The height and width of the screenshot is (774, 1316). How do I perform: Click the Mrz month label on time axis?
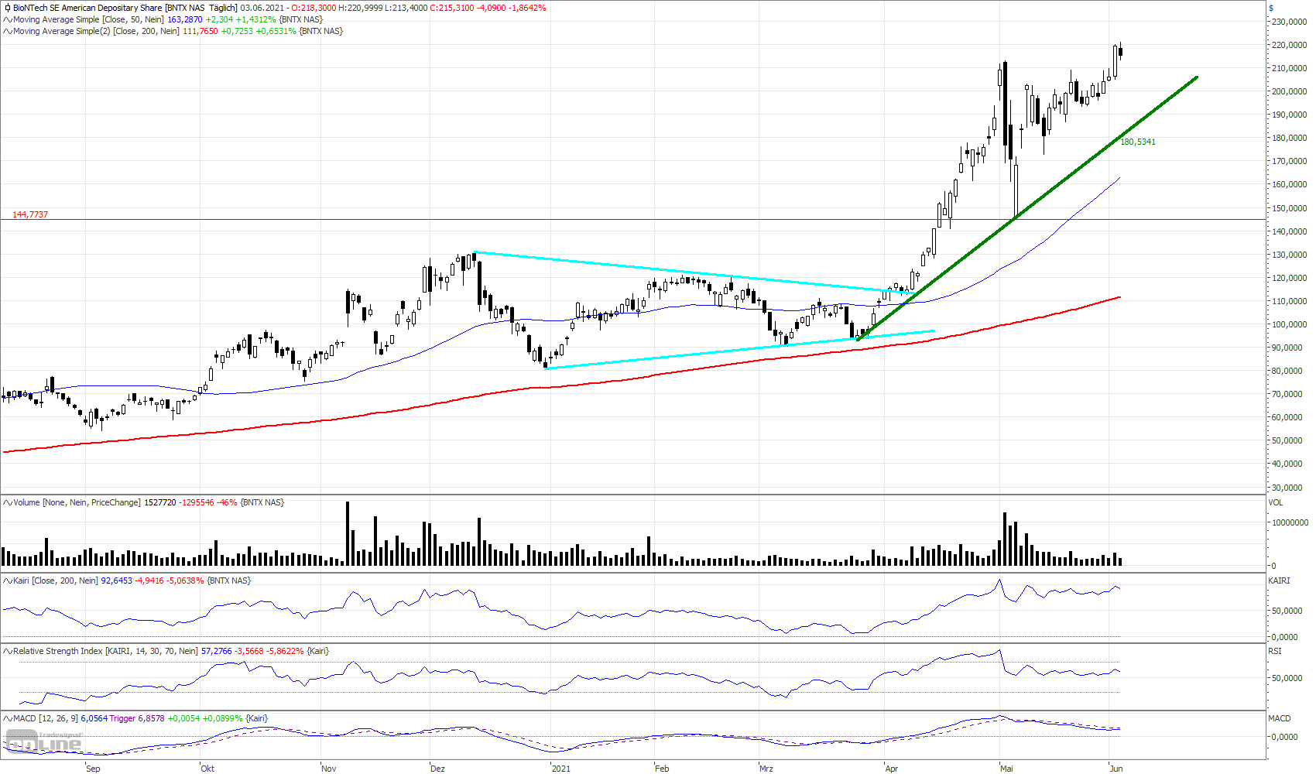point(766,769)
